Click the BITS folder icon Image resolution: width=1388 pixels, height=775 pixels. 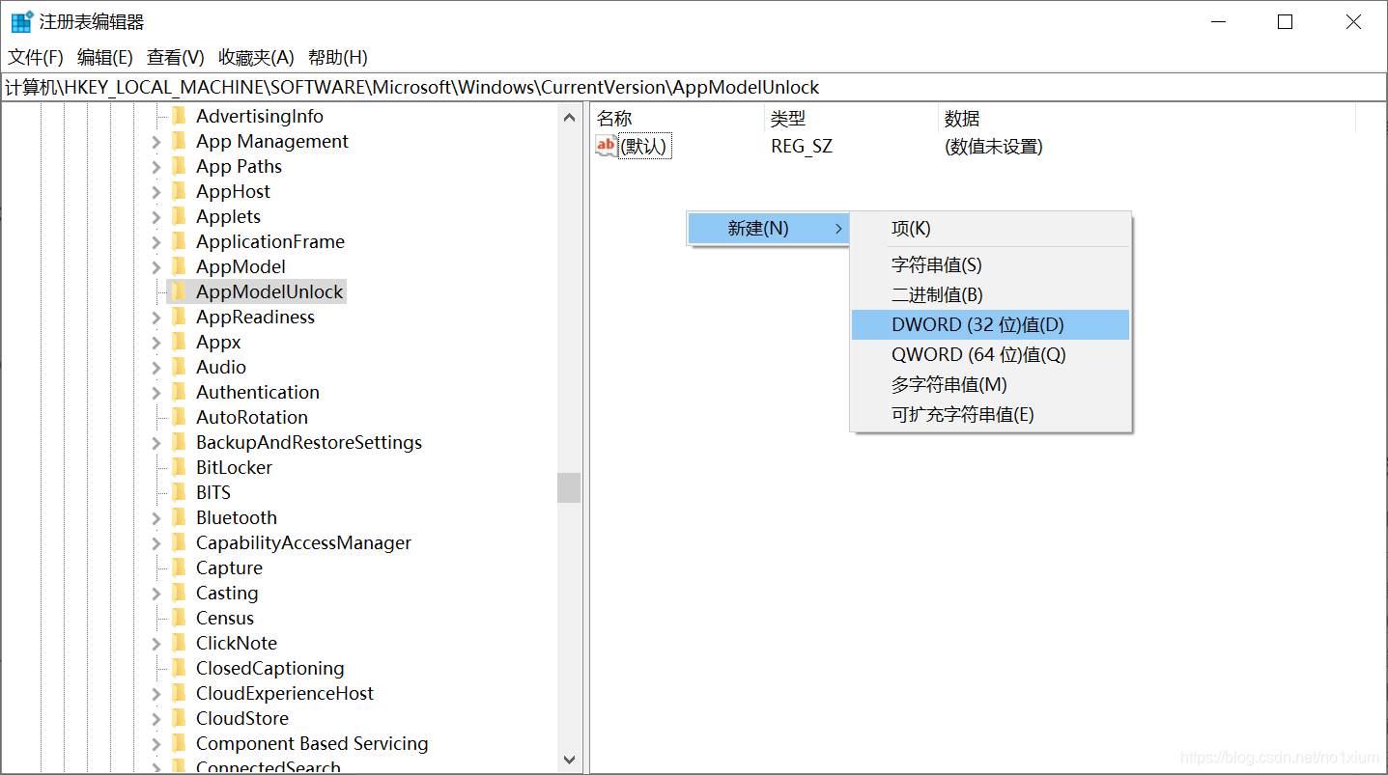coord(179,492)
